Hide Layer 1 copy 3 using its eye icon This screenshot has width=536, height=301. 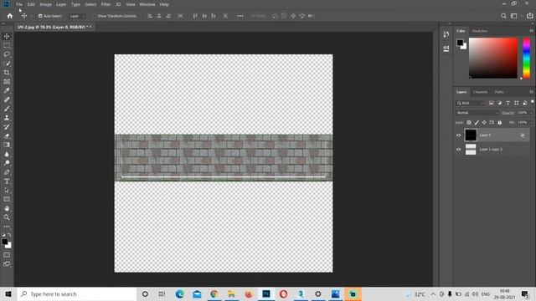click(x=458, y=149)
